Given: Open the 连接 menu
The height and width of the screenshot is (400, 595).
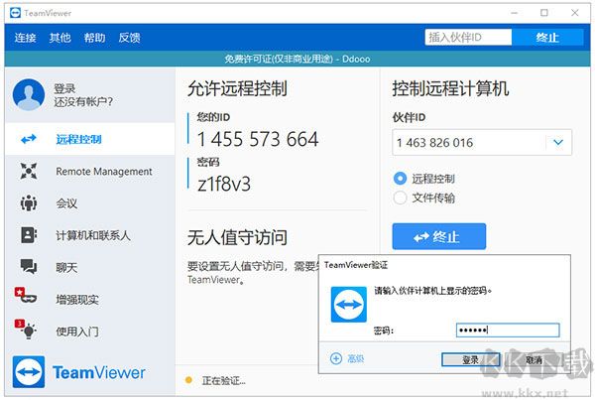Looking at the screenshot, I should (x=25, y=38).
